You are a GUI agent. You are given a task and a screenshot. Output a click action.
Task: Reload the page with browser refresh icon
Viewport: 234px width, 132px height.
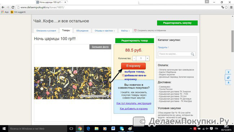13,7
